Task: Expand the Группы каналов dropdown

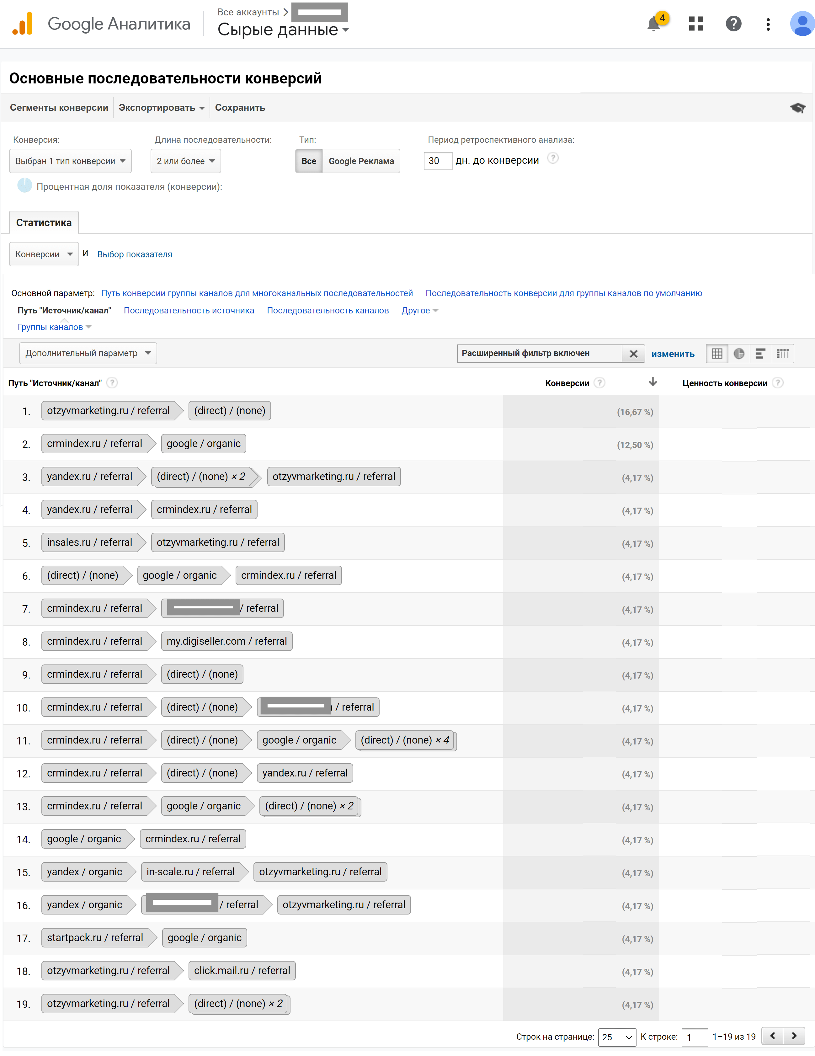Action: tap(55, 327)
